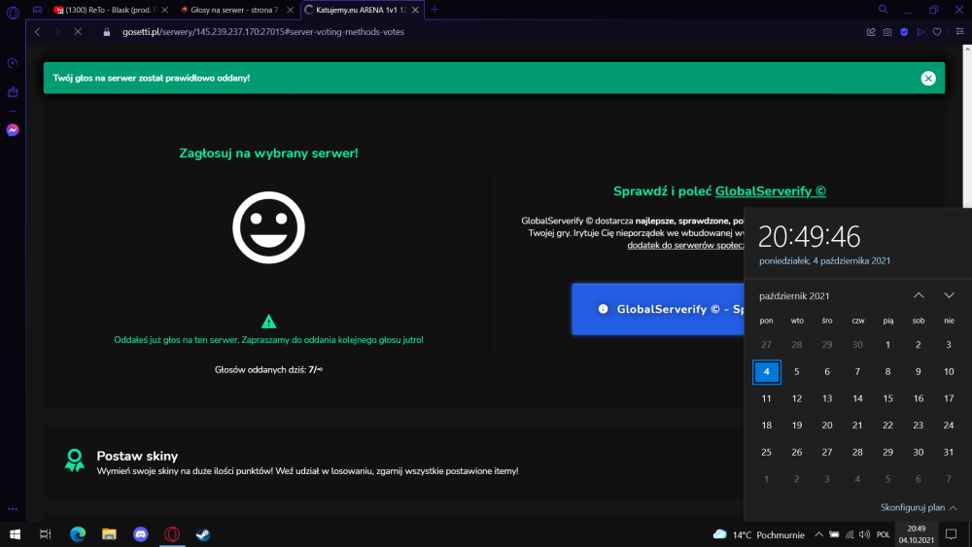Open the share/edit page icon in address bar
The height and width of the screenshot is (547, 972).
(x=871, y=32)
